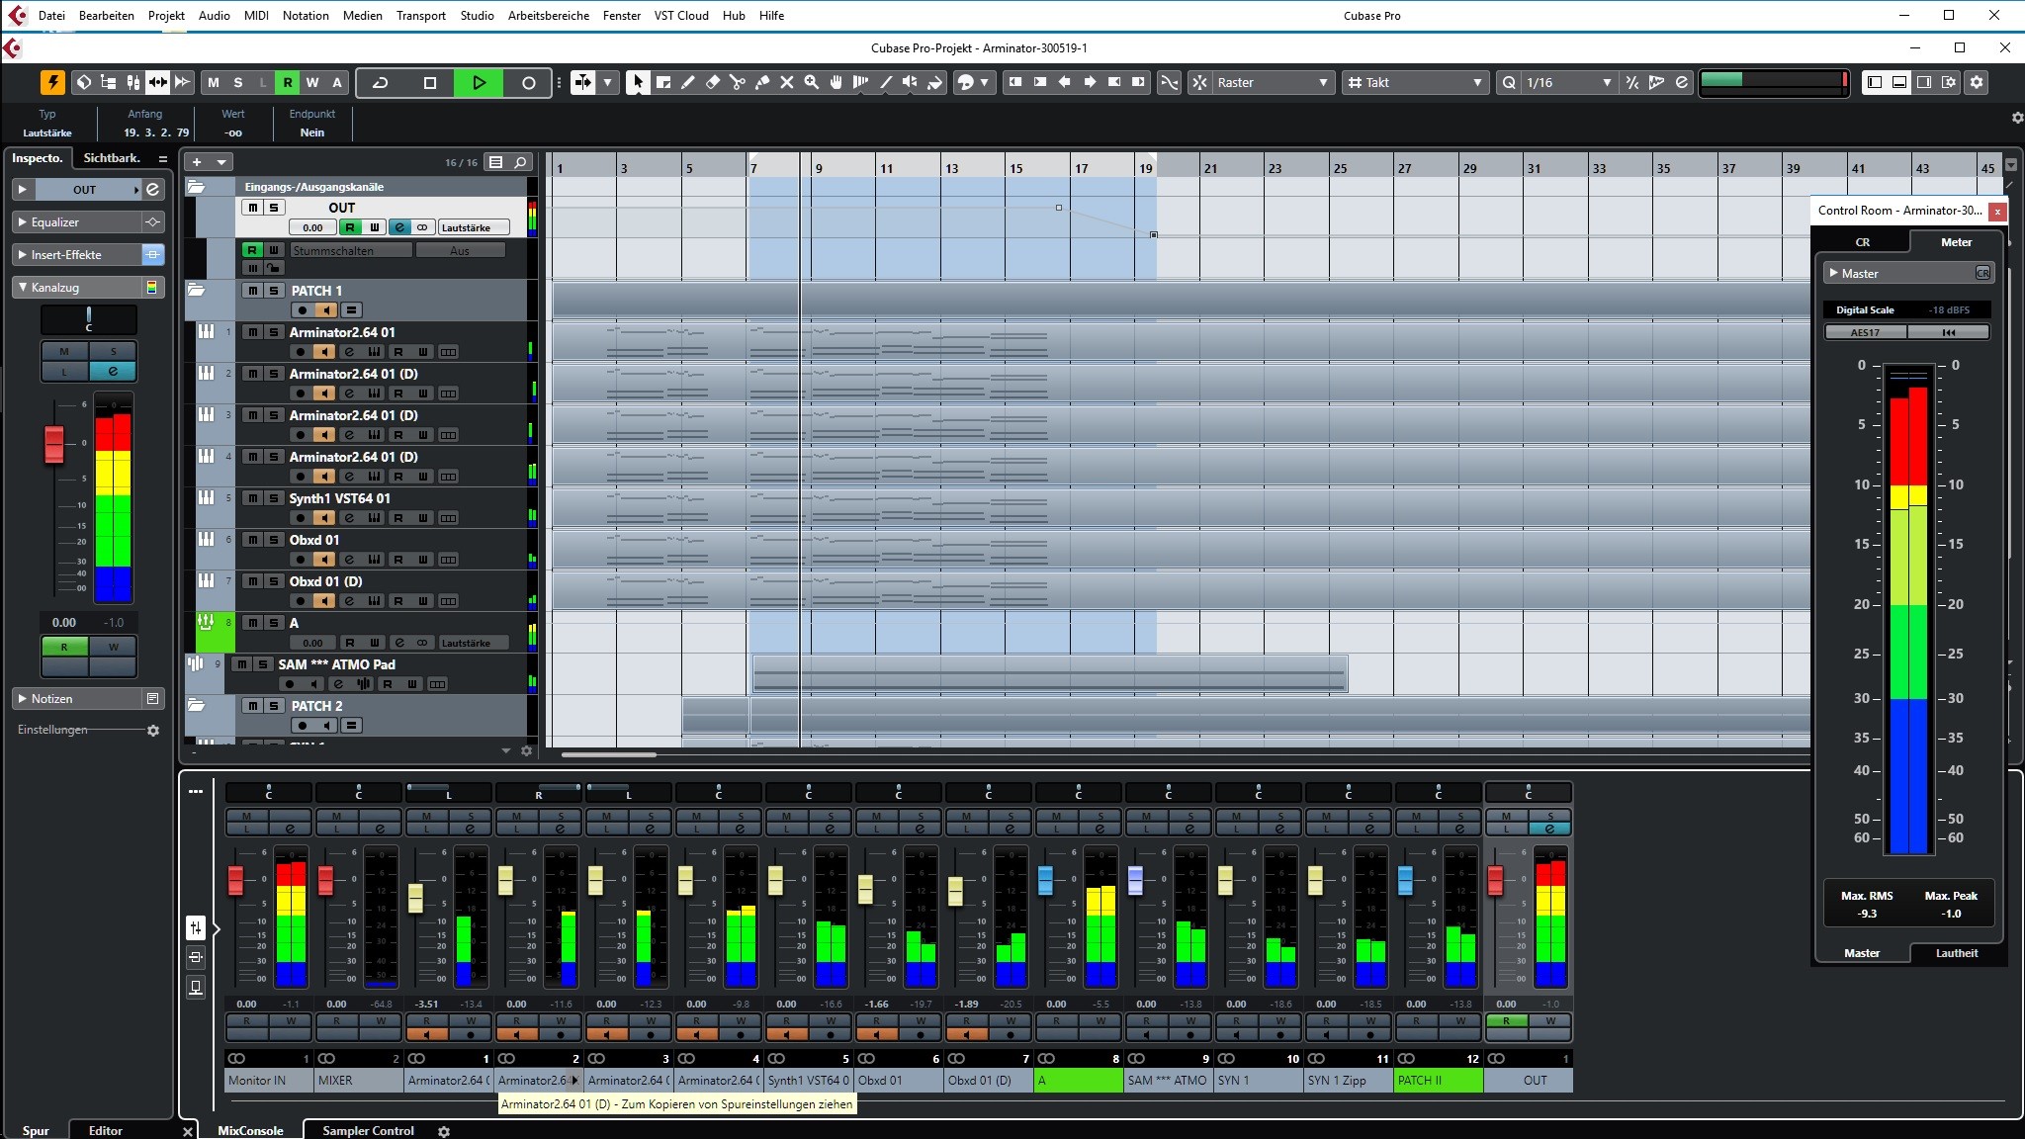Screen dimensions: 2025x1139
Task: Click the SAM ATMO channel fader handle
Action: pos(1135,879)
